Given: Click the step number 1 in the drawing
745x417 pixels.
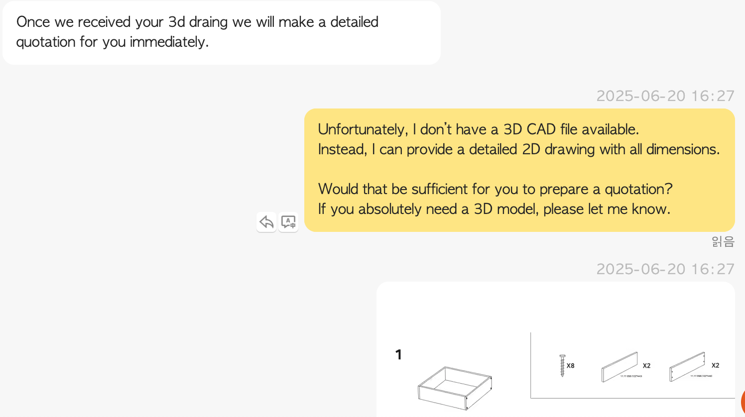Looking at the screenshot, I should point(398,354).
